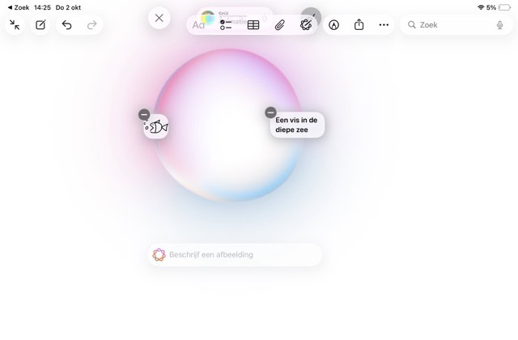Open the checklist formatting tool
This screenshot has width=518, height=340.
pos(226,25)
